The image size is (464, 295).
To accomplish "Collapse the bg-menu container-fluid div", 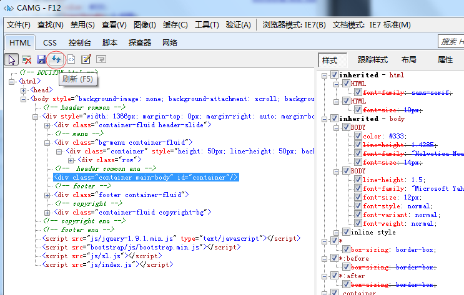I will pos(47,143).
